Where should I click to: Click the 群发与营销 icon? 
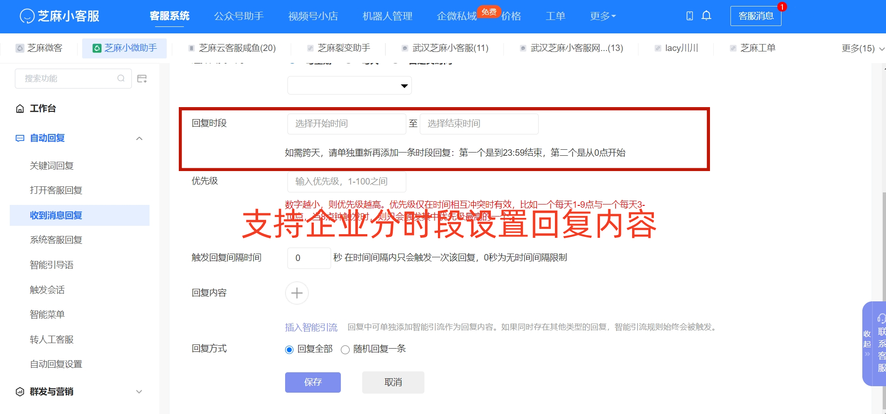pos(20,392)
